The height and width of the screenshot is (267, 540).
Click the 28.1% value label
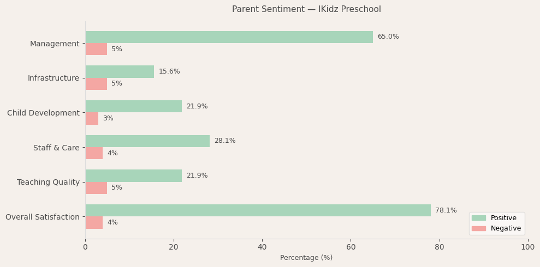click(225, 141)
